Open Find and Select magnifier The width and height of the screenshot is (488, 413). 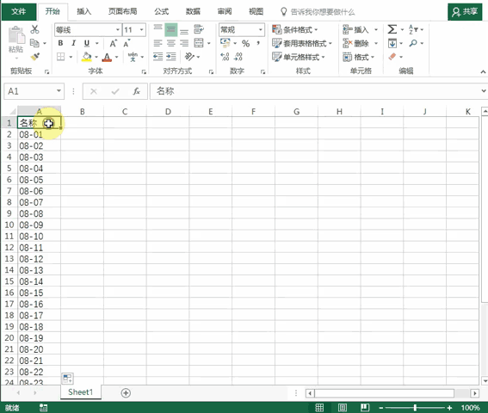point(413,43)
